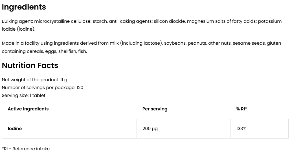Click the 'Serving size: 1 tablet' line
The width and height of the screenshot is (290, 152).
(x=23, y=96)
